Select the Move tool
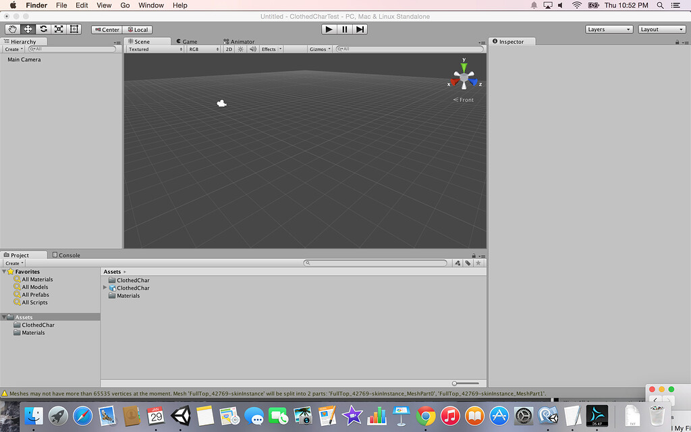 tap(28, 29)
